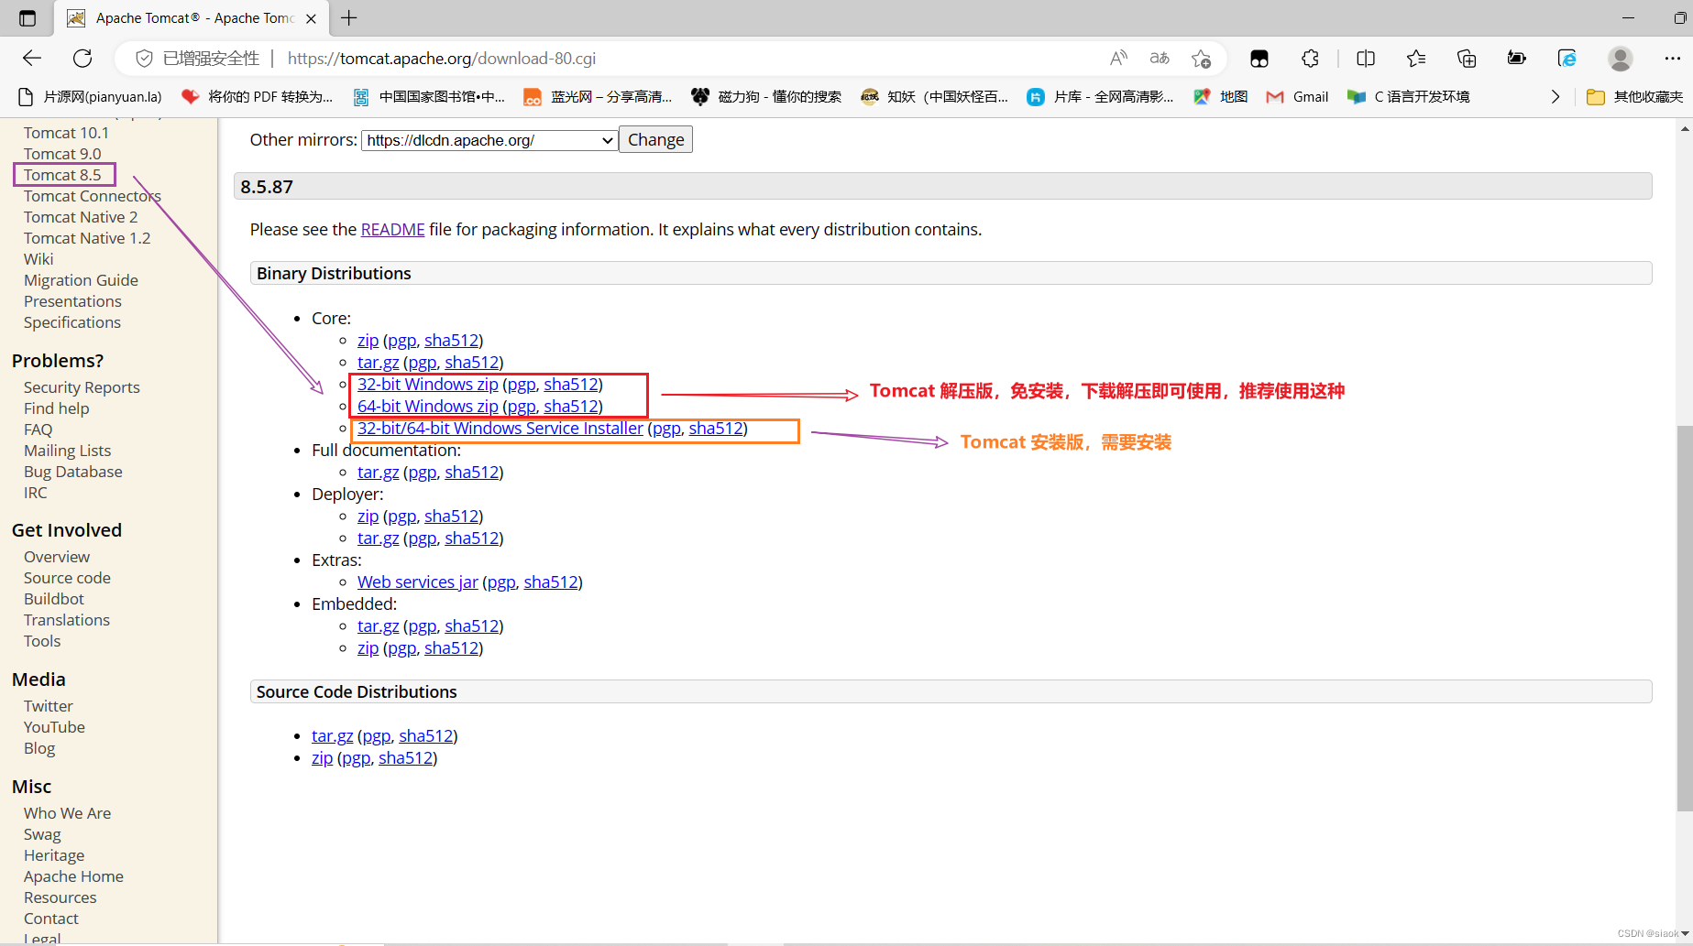This screenshot has width=1693, height=946.
Task: Open Mailing Lists sidebar link
Action: pos(67,451)
